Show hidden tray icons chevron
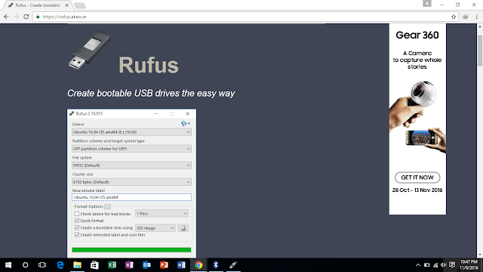The height and width of the screenshot is (272, 483). pos(418,265)
